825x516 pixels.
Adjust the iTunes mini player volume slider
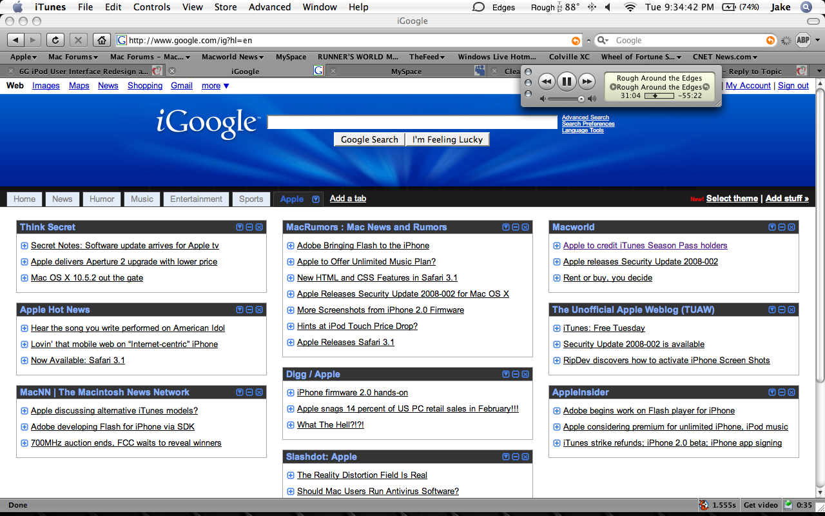pyautogui.click(x=567, y=99)
